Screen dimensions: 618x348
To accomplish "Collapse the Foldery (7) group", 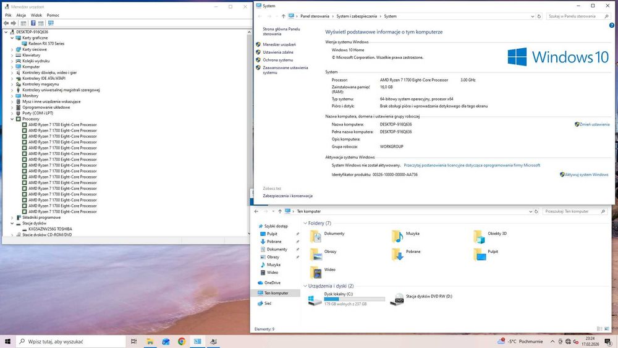I will (x=305, y=223).
